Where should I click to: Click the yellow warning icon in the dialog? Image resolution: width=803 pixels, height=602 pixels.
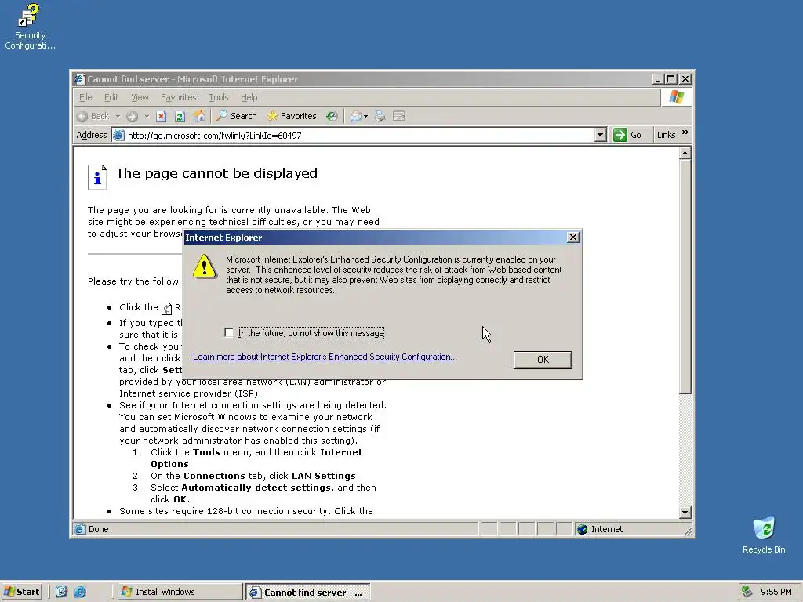coord(205,267)
